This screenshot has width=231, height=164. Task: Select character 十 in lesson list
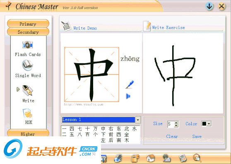pos(87,129)
